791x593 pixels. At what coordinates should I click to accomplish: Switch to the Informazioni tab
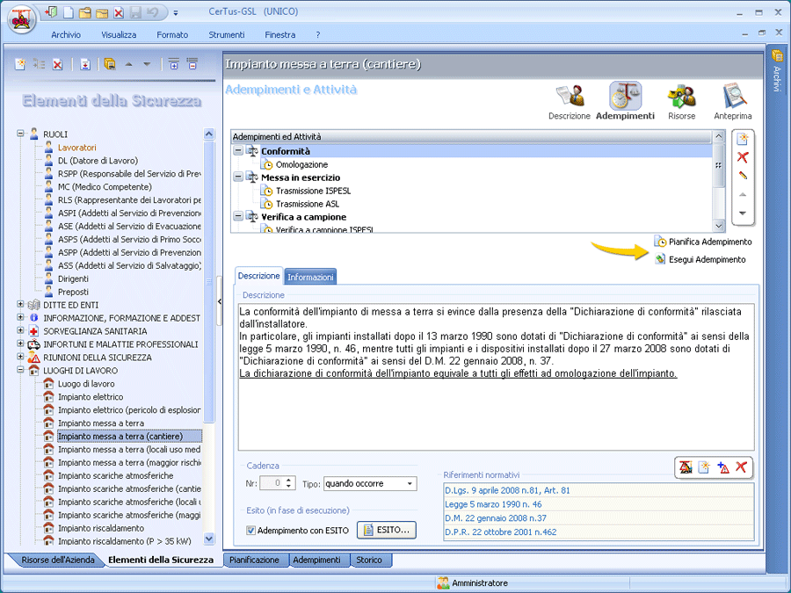point(310,275)
